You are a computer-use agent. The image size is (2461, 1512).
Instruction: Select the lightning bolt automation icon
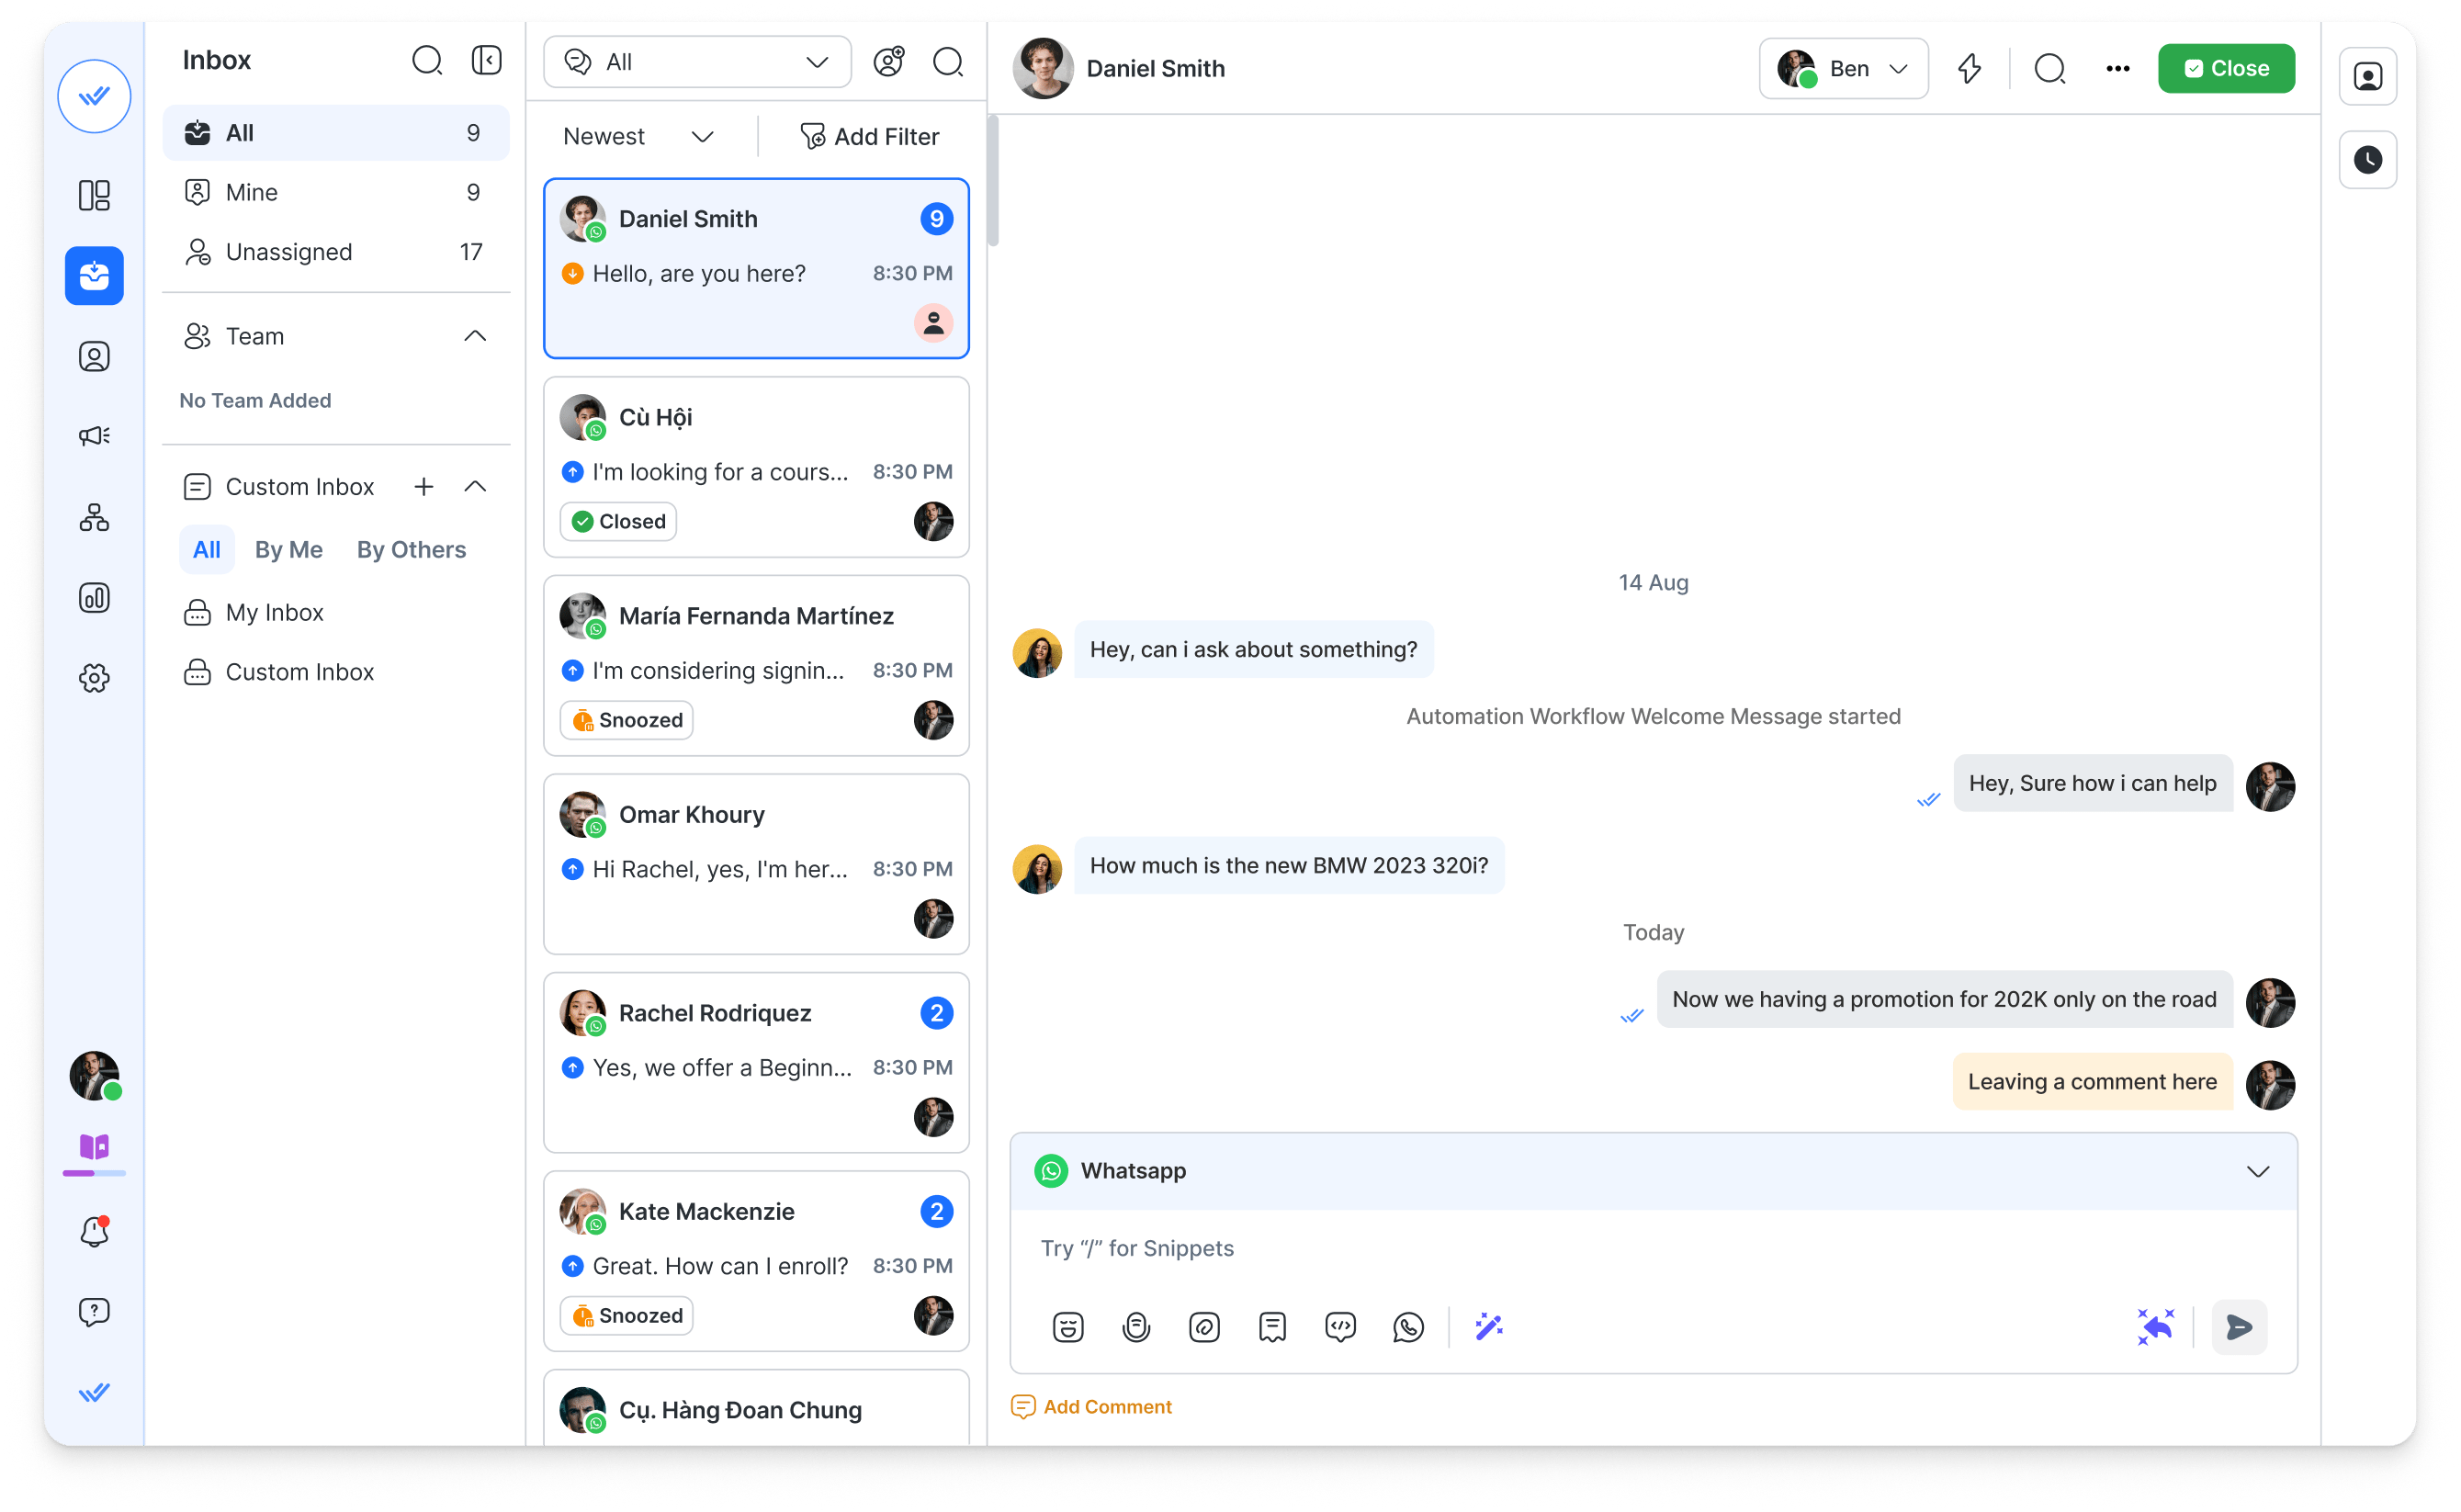[1972, 69]
